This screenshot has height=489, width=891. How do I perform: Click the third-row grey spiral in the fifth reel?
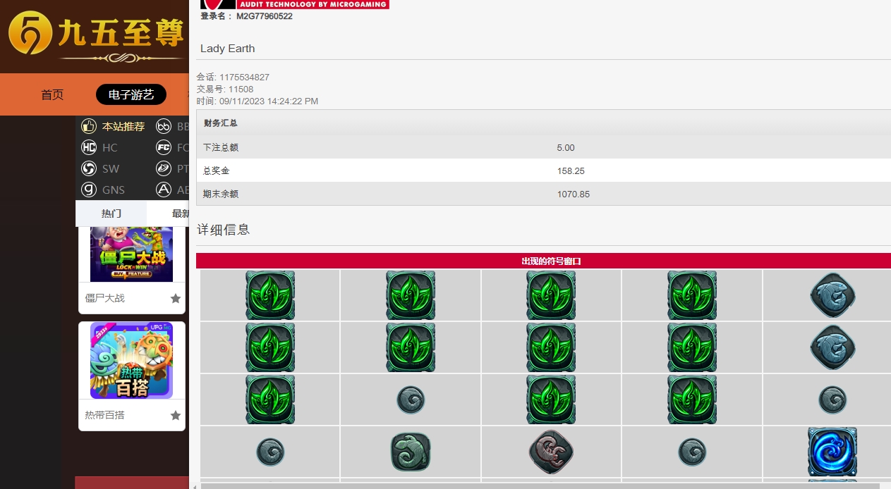pyautogui.click(x=832, y=400)
